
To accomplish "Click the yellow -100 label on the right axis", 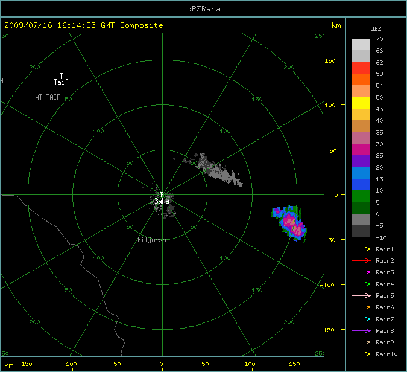I will click(x=327, y=285).
